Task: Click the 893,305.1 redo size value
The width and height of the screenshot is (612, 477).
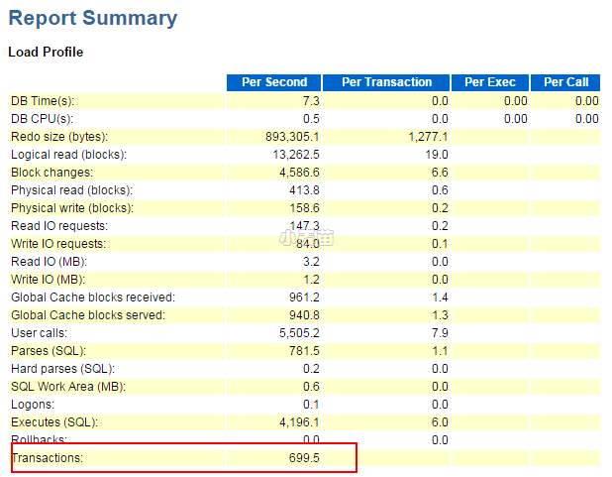Action: point(287,136)
